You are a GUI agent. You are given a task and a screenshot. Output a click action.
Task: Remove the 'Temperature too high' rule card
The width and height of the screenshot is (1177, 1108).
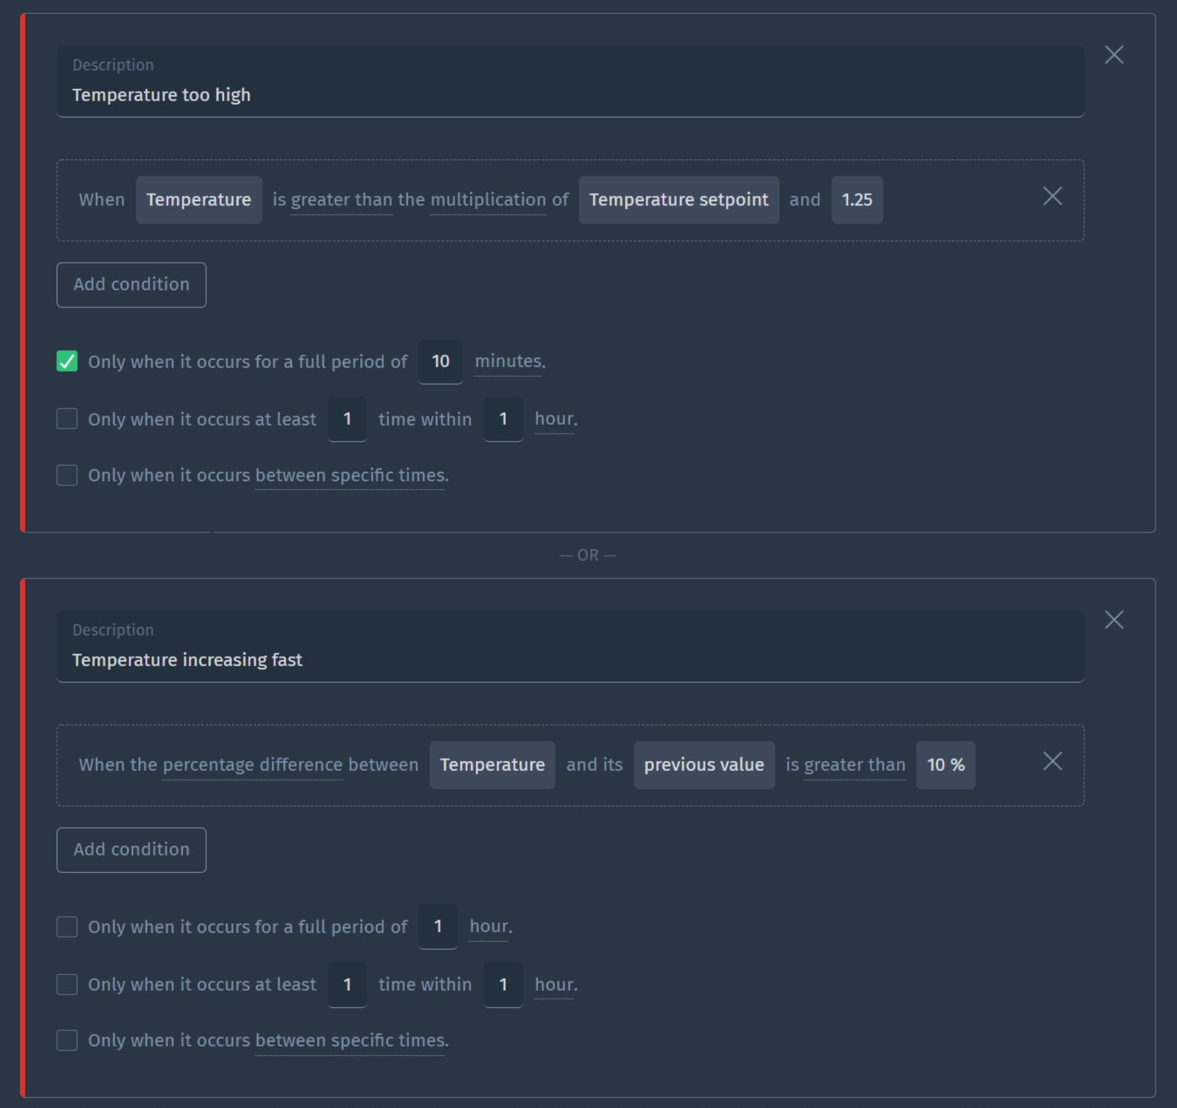(1114, 55)
